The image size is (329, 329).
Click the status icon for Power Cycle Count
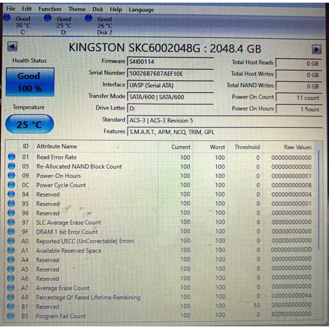[x=11, y=185]
